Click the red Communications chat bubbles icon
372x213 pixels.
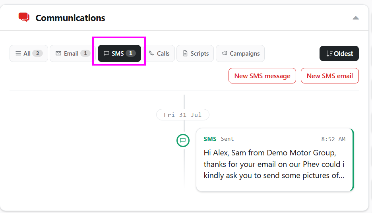[x=24, y=17]
